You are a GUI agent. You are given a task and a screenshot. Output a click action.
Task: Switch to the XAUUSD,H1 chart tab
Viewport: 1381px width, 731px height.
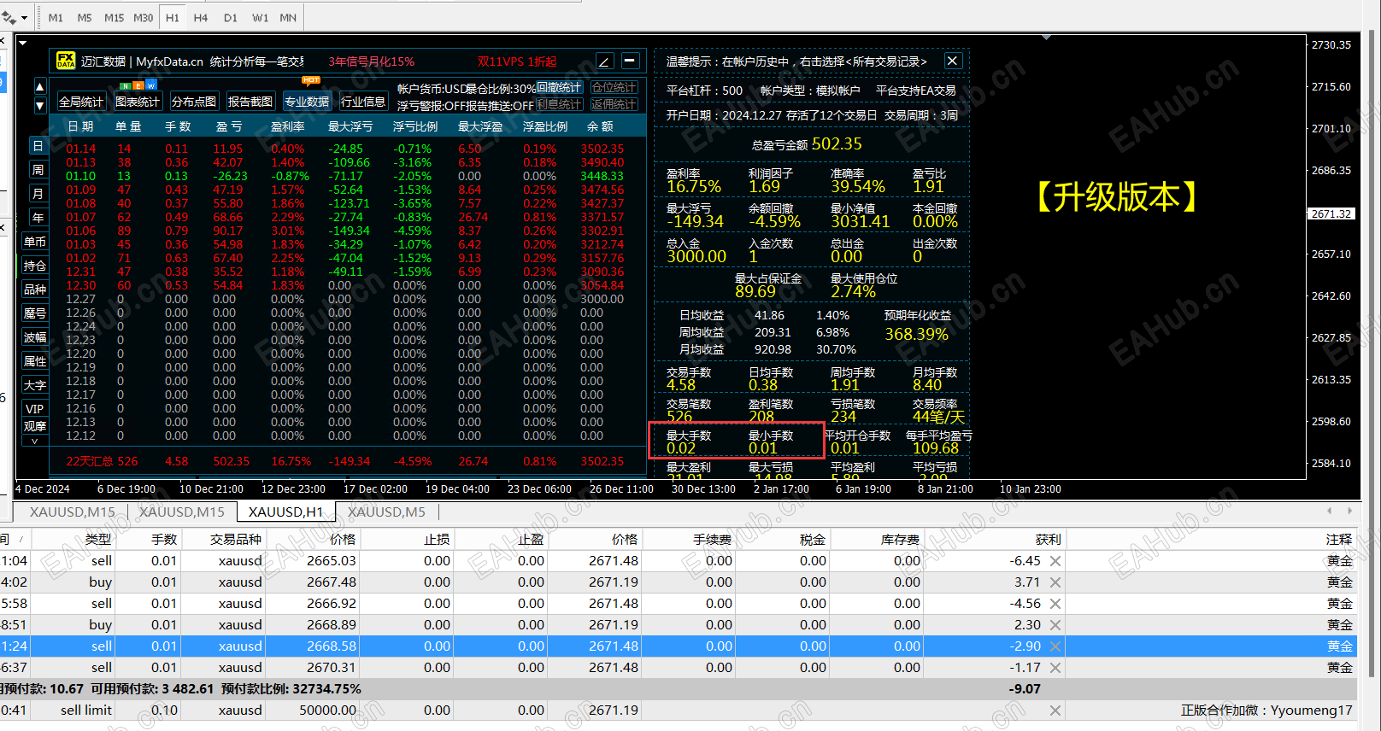click(286, 512)
